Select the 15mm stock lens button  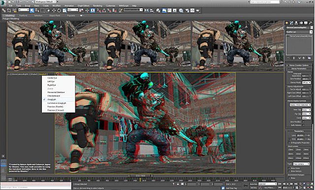point(291,150)
